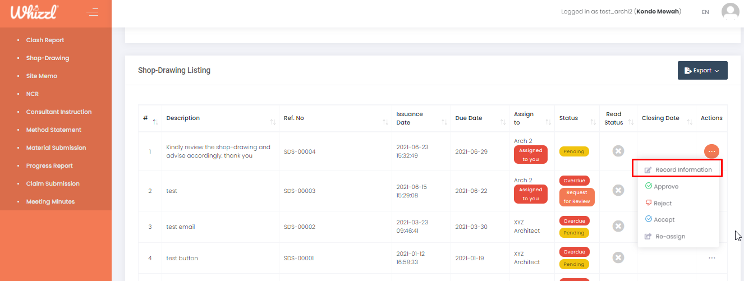Open Clash Report in sidebar
Viewport: 744px width, 281px height.
click(x=45, y=40)
